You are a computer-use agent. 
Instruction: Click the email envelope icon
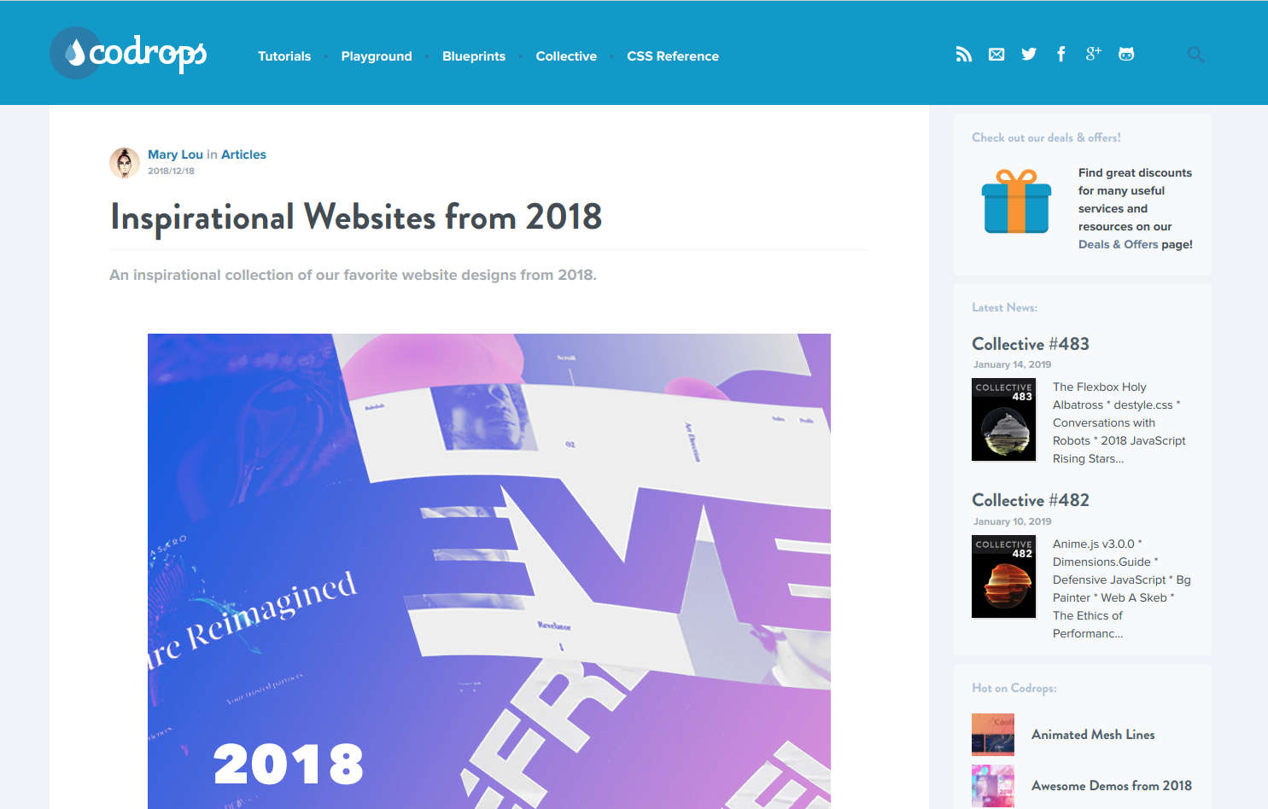[996, 55]
